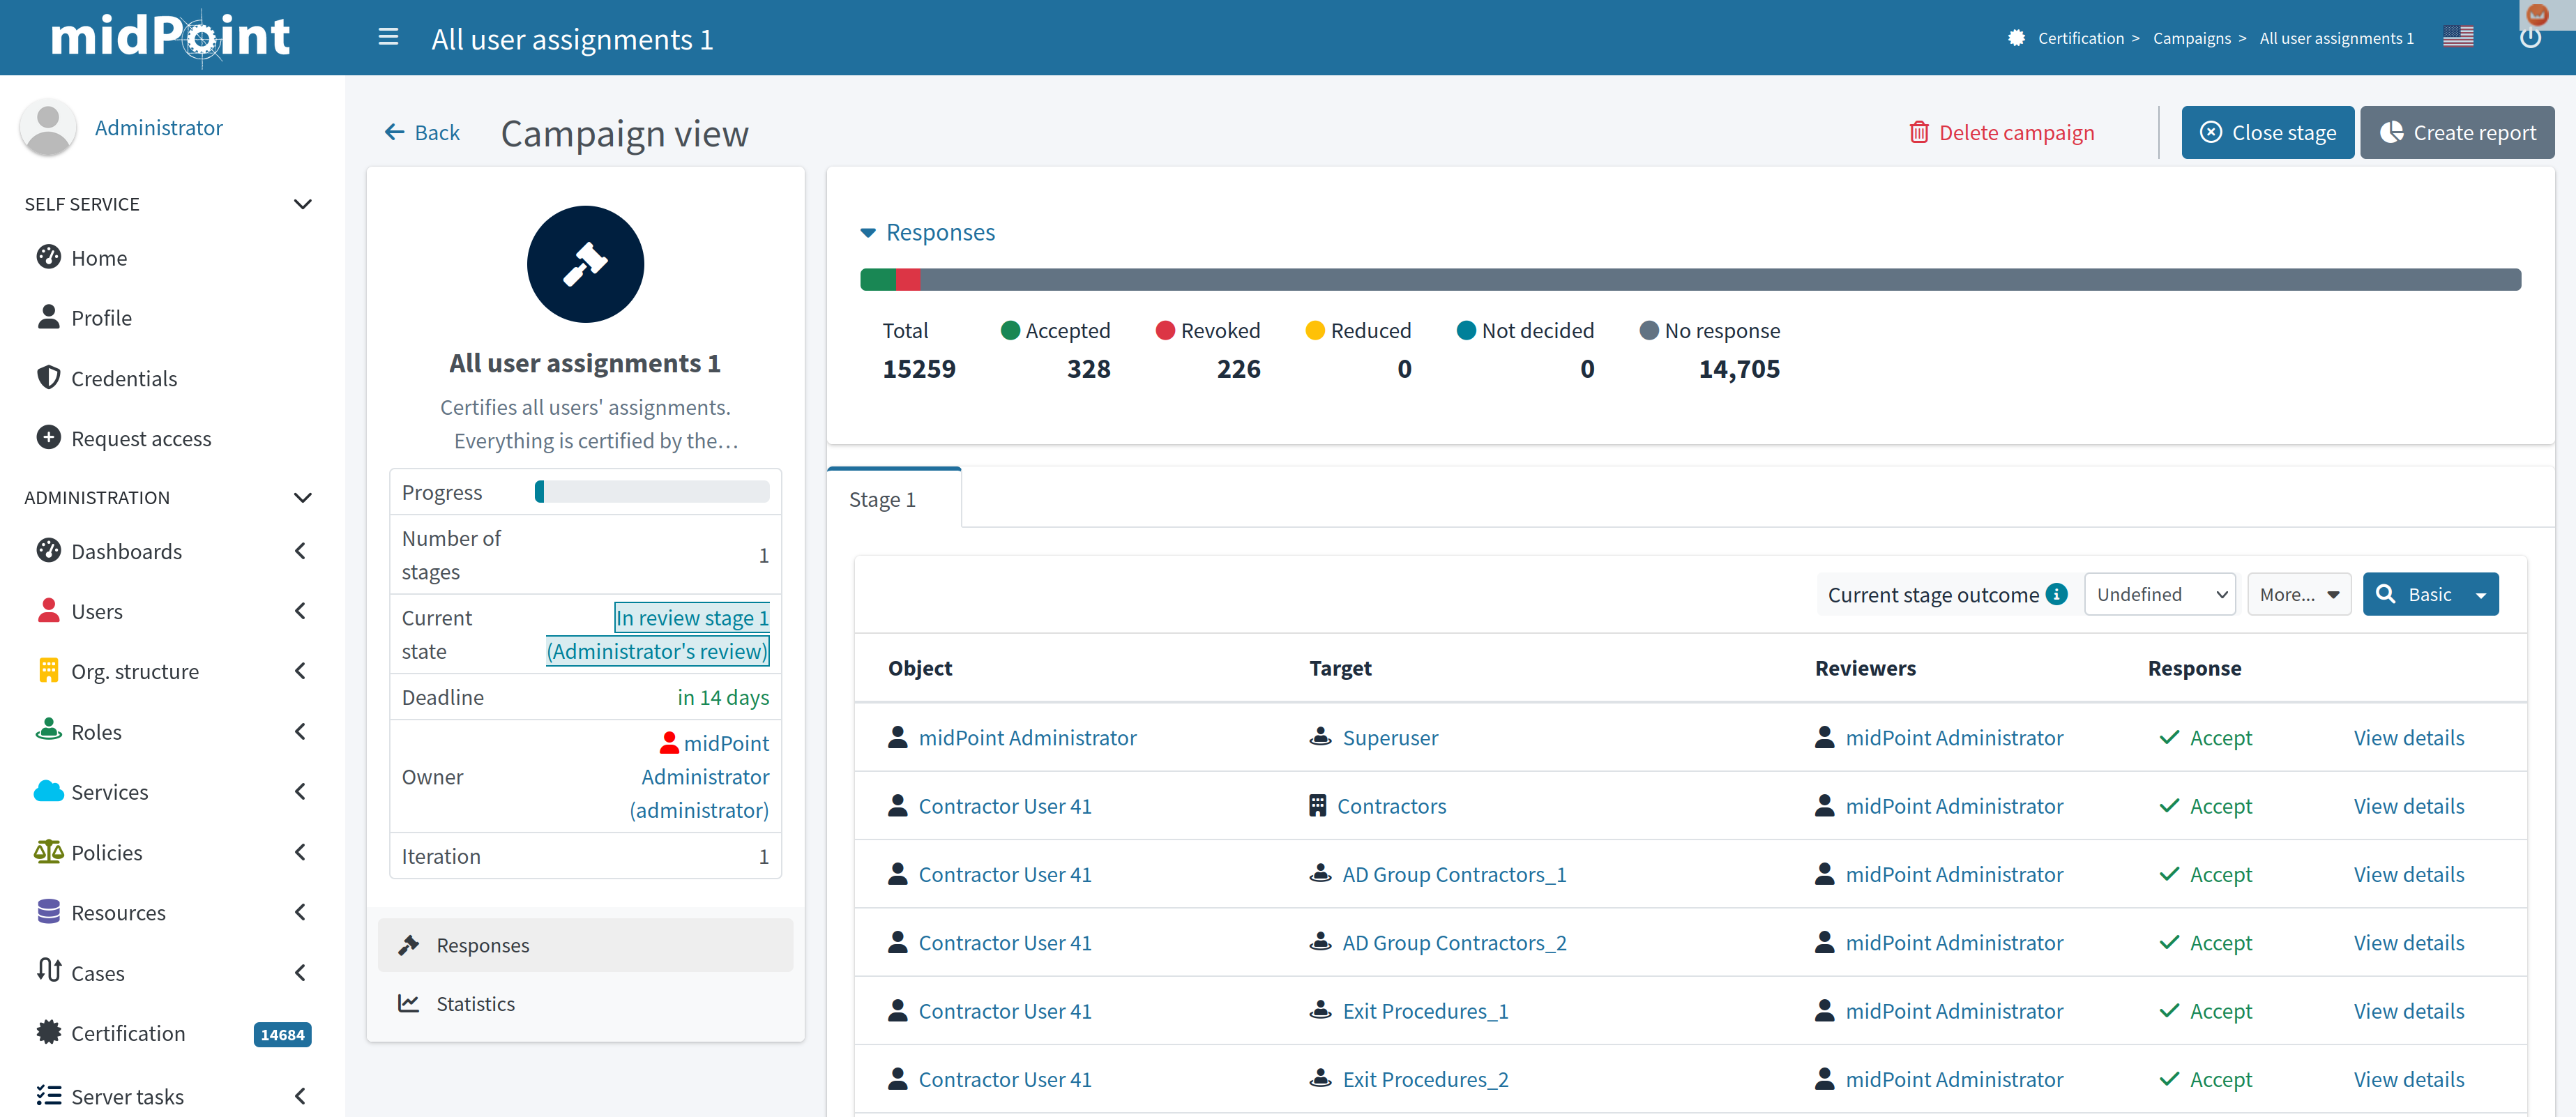Screen dimensions: 2576x1117
Task: Collapse the SELF SERVICE section
Action: tap(302, 204)
